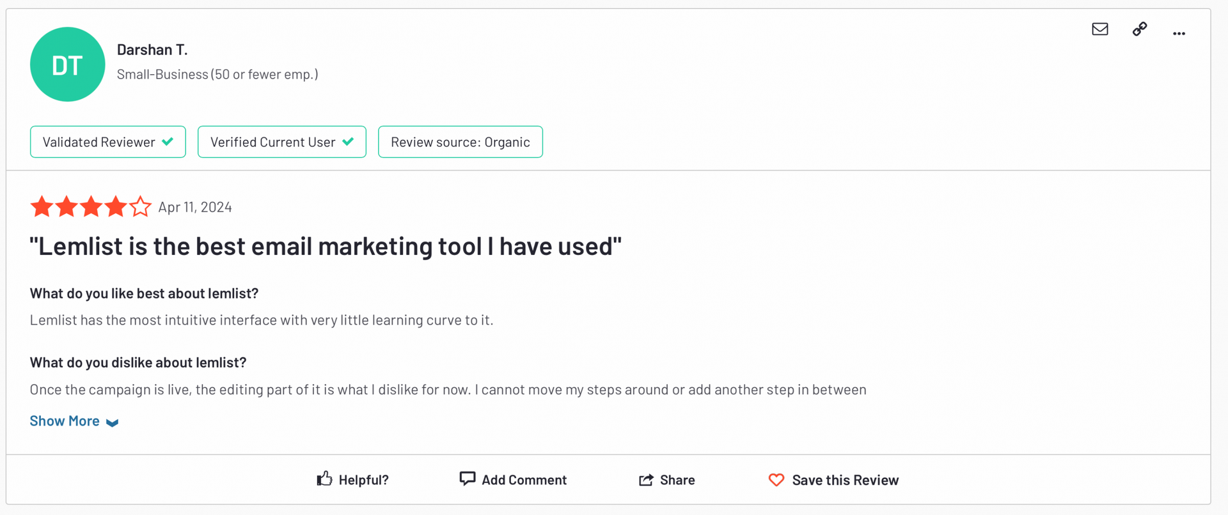Screen dimensions: 1228x515
Task: Click the DT avatar circle
Action: point(67,64)
